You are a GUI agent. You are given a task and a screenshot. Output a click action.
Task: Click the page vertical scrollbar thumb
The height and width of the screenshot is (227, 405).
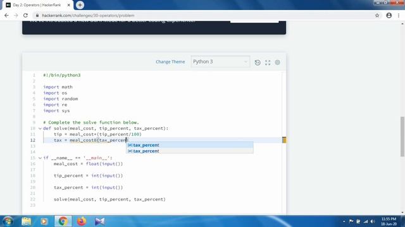pyautogui.click(x=402, y=136)
